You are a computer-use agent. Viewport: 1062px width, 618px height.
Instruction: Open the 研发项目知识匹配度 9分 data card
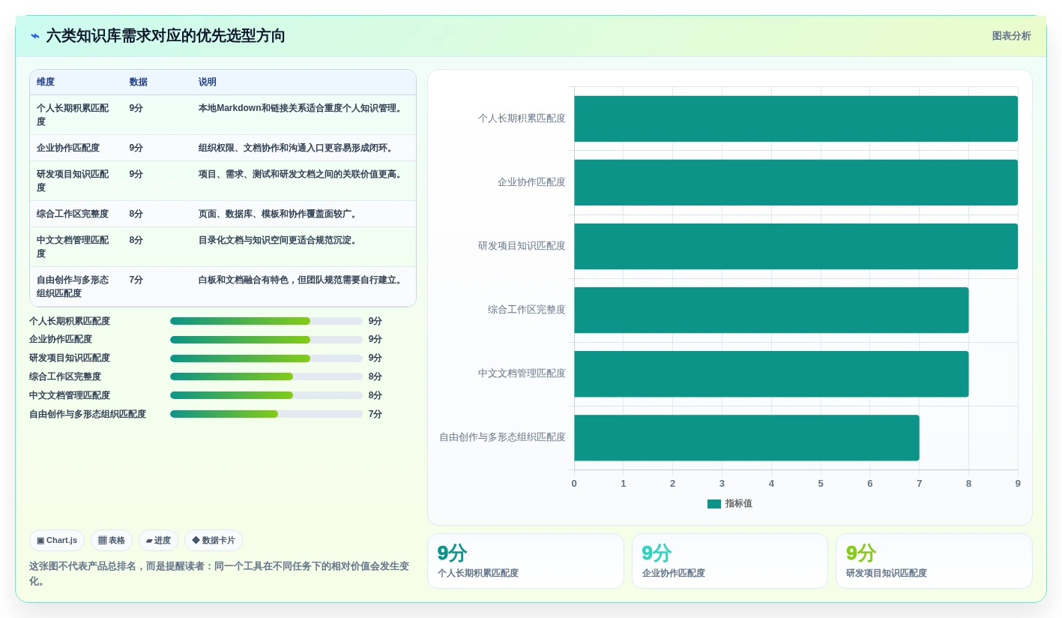tap(934, 561)
